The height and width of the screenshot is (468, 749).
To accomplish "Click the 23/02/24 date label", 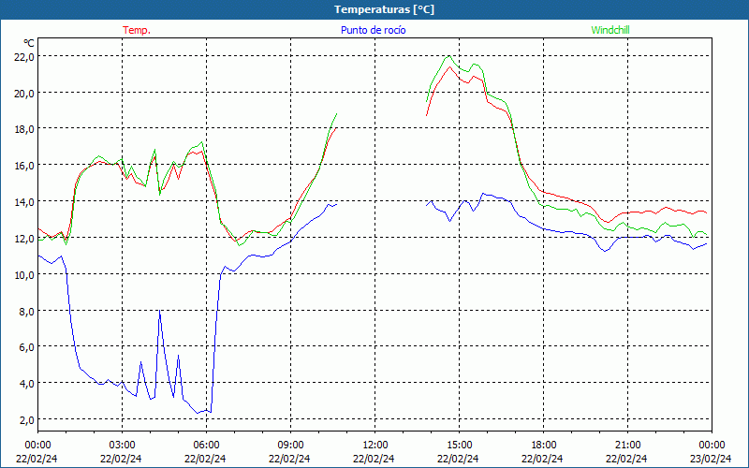I will (x=712, y=459).
